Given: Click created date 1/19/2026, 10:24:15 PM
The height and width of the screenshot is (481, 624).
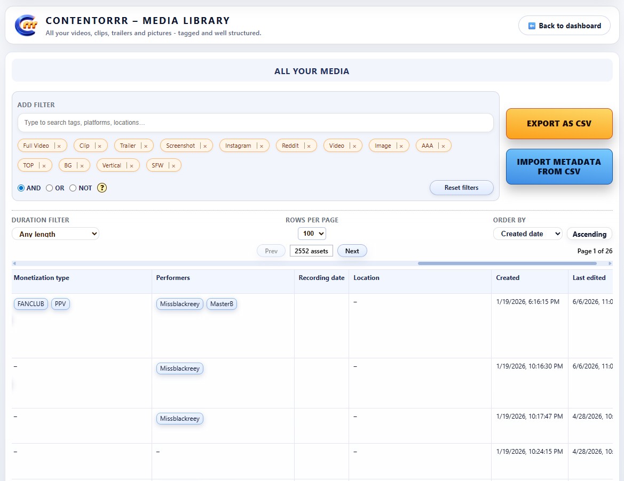Looking at the screenshot, I should [530, 452].
